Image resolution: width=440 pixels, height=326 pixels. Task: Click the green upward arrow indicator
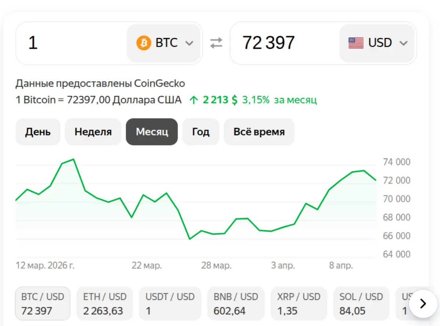coord(194,99)
